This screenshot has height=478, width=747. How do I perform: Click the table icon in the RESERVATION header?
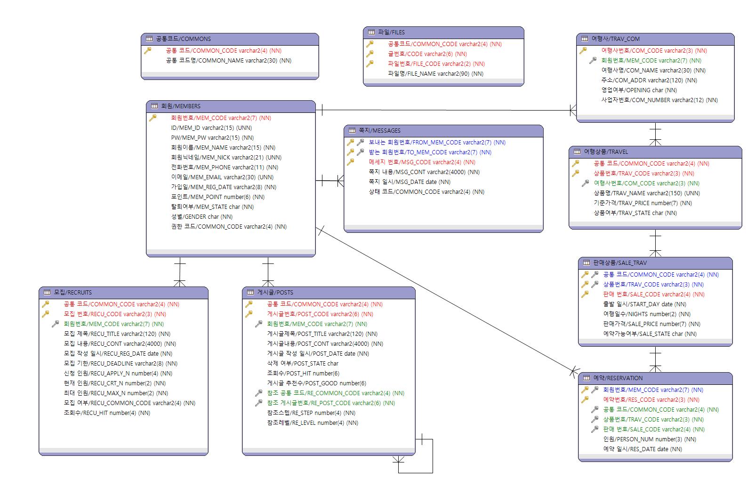(x=586, y=378)
